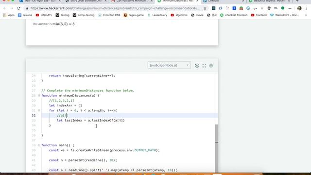Image resolution: width=311 pixels, height=175 pixels.
Task: Click the 'const ws = fs.createWriteStream' line
Action: click(104, 150)
